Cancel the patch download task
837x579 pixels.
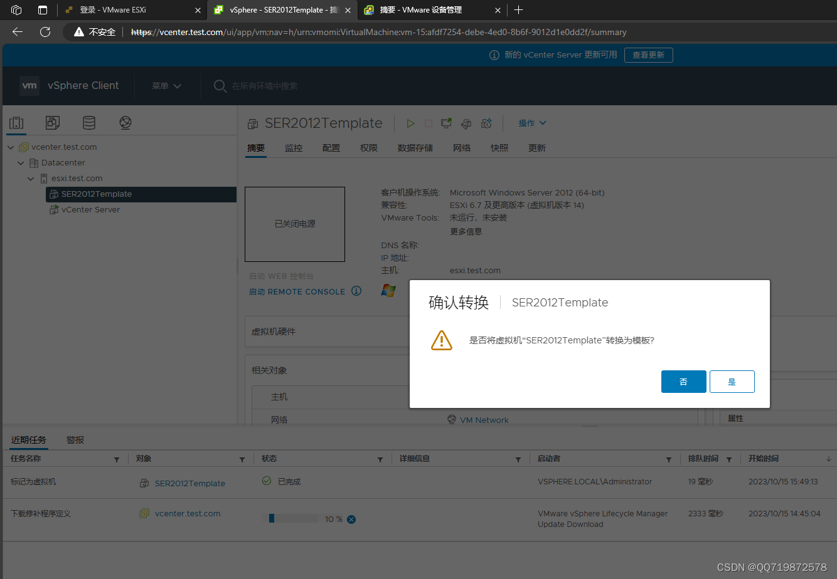click(351, 519)
